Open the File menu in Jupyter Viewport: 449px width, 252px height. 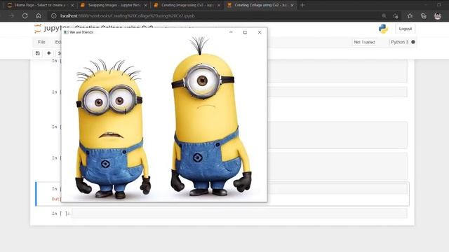[x=41, y=42]
